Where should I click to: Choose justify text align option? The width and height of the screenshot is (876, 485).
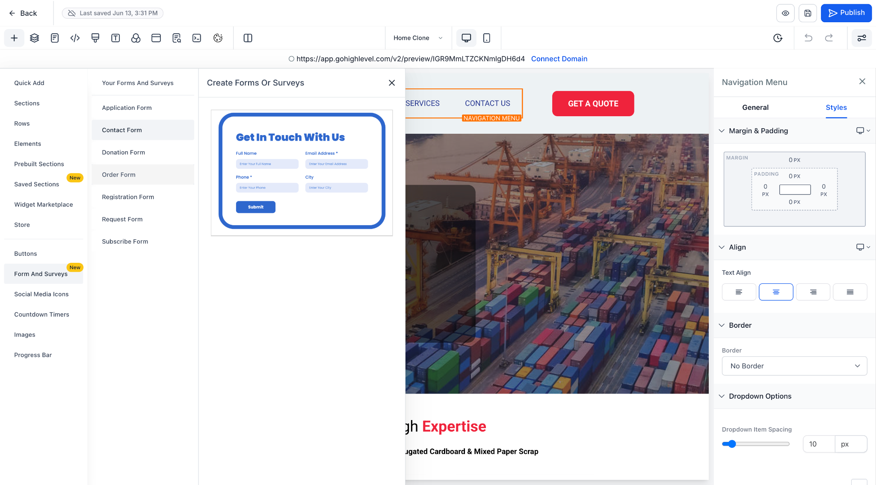pyautogui.click(x=850, y=292)
